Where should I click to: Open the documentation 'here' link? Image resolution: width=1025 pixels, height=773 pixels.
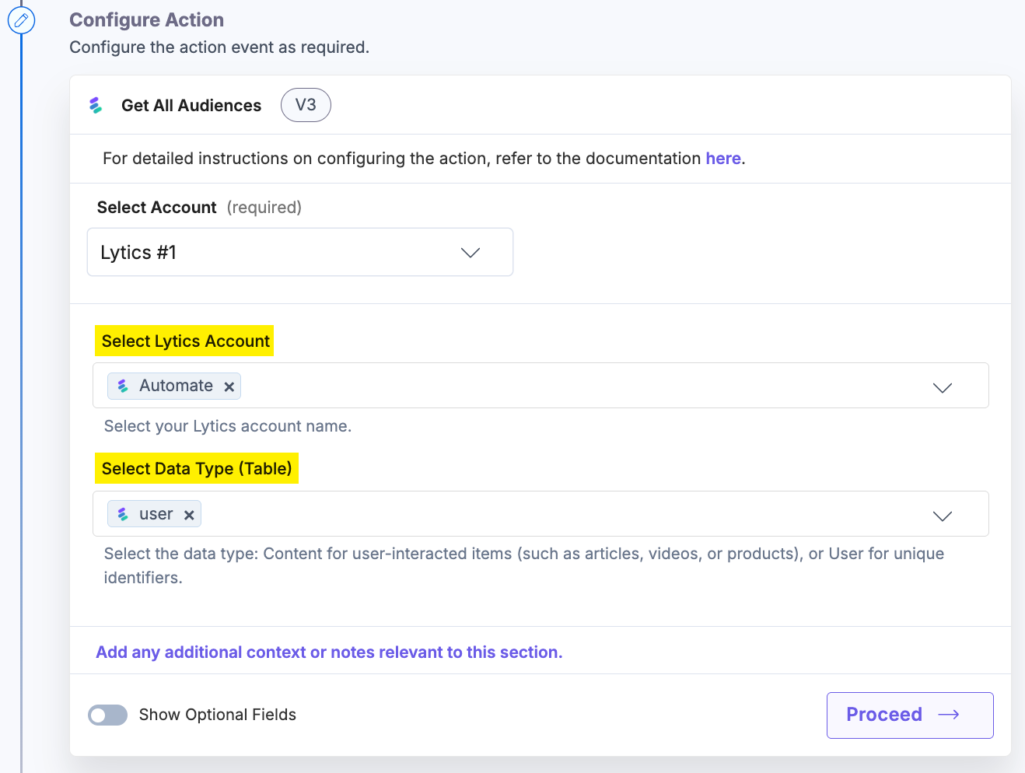[723, 159]
